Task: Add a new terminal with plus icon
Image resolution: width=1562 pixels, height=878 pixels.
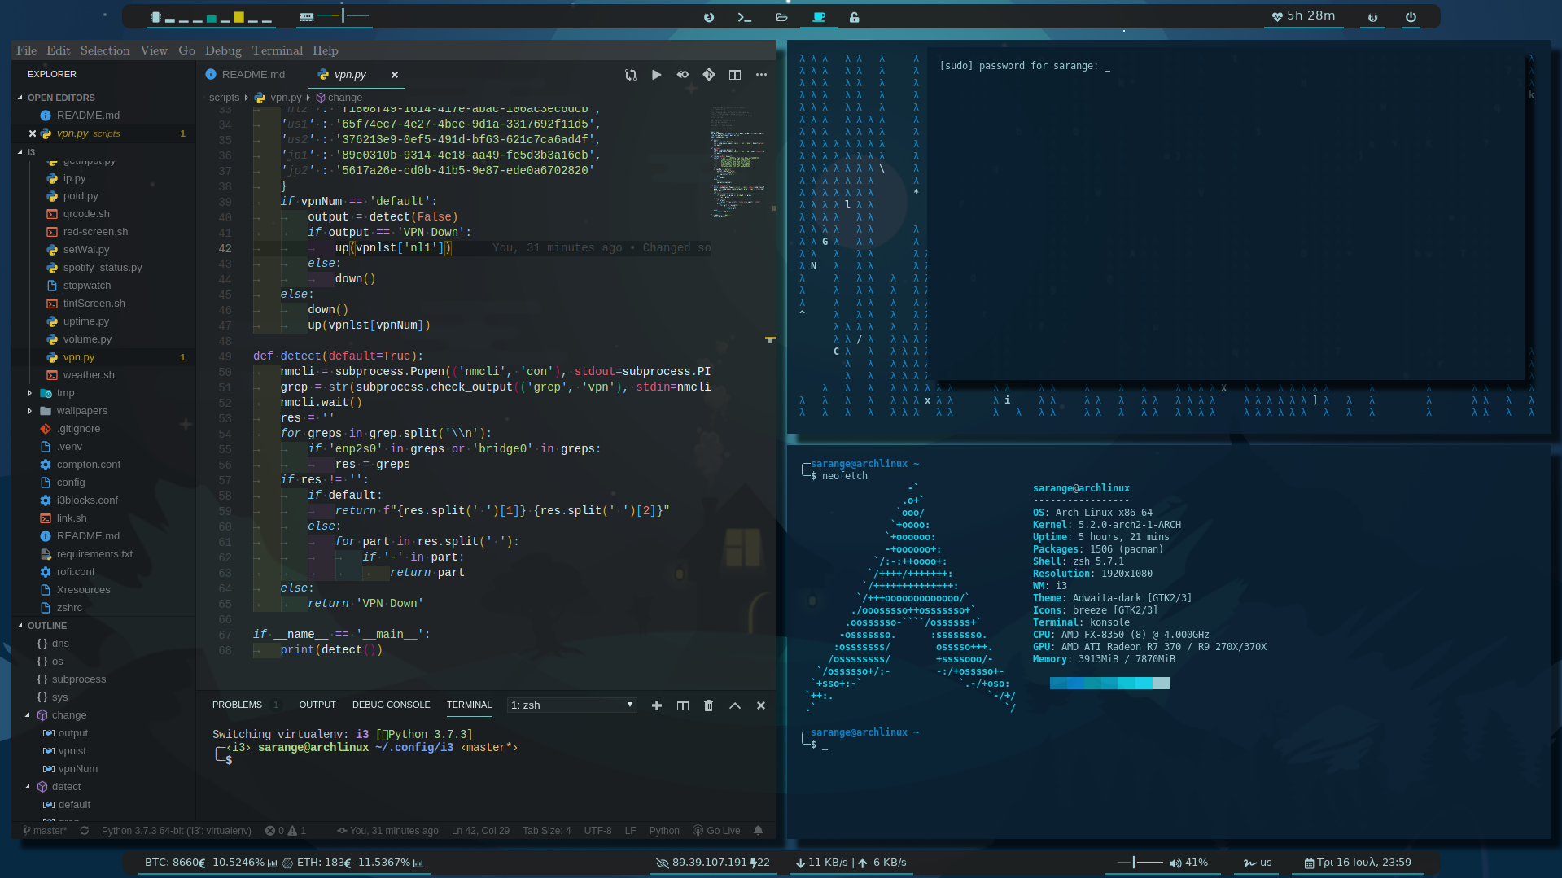Action: coord(657,705)
